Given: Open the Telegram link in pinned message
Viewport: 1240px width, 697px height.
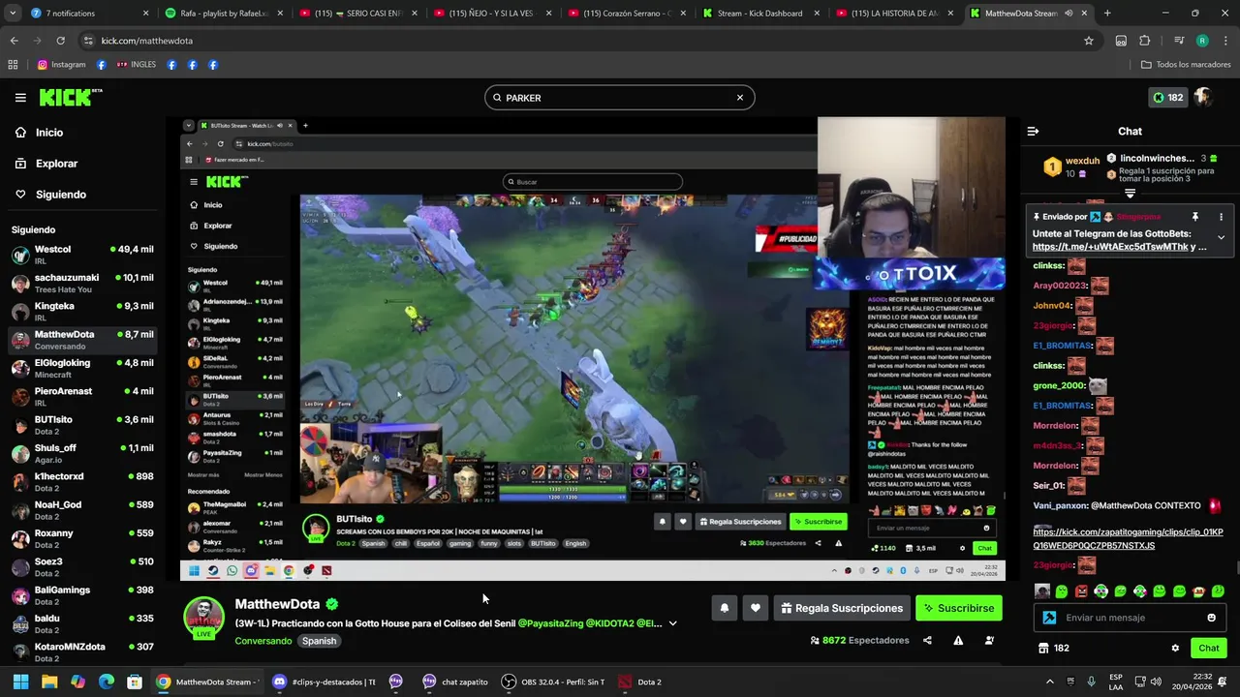Looking at the screenshot, I should coord(1110,247).
